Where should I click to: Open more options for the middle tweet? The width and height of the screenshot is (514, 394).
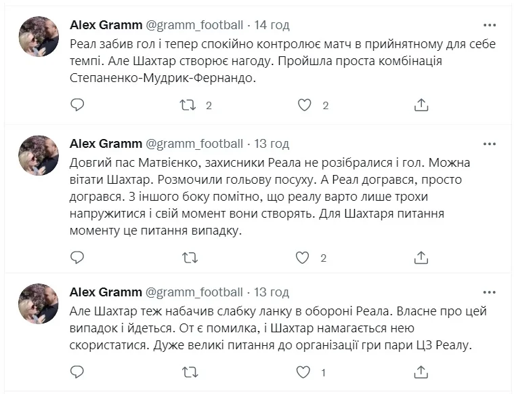490,144
